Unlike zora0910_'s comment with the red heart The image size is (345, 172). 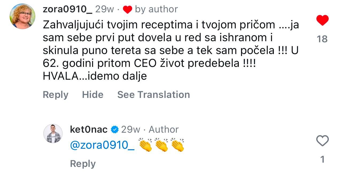point(322,21)
